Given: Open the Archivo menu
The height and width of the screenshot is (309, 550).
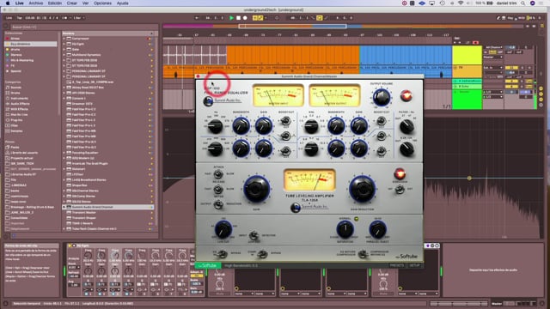Looking at the screenshot, I should tap(36, 3).
